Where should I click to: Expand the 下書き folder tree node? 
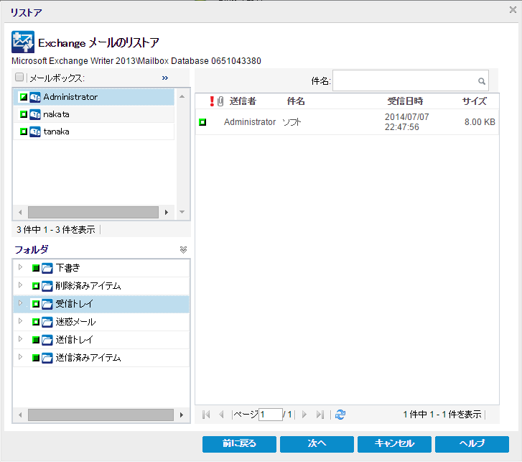[20, 268]
